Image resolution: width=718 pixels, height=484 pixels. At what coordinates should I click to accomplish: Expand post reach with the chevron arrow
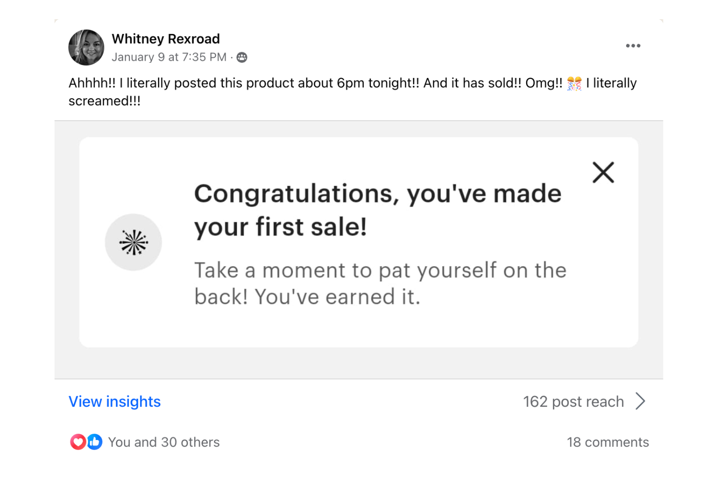coord(640,401)
